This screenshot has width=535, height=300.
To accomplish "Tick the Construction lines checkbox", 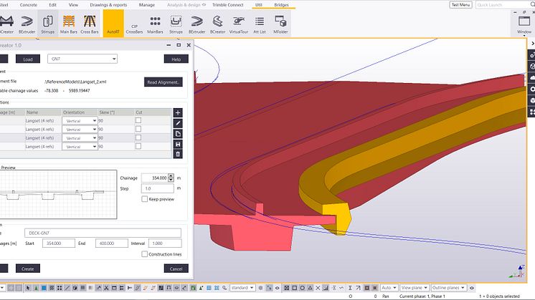I will pyautogui.click(x=145, y=254).
